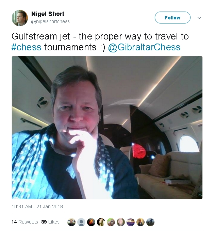View the 14 Retweets list

[24, 222]
